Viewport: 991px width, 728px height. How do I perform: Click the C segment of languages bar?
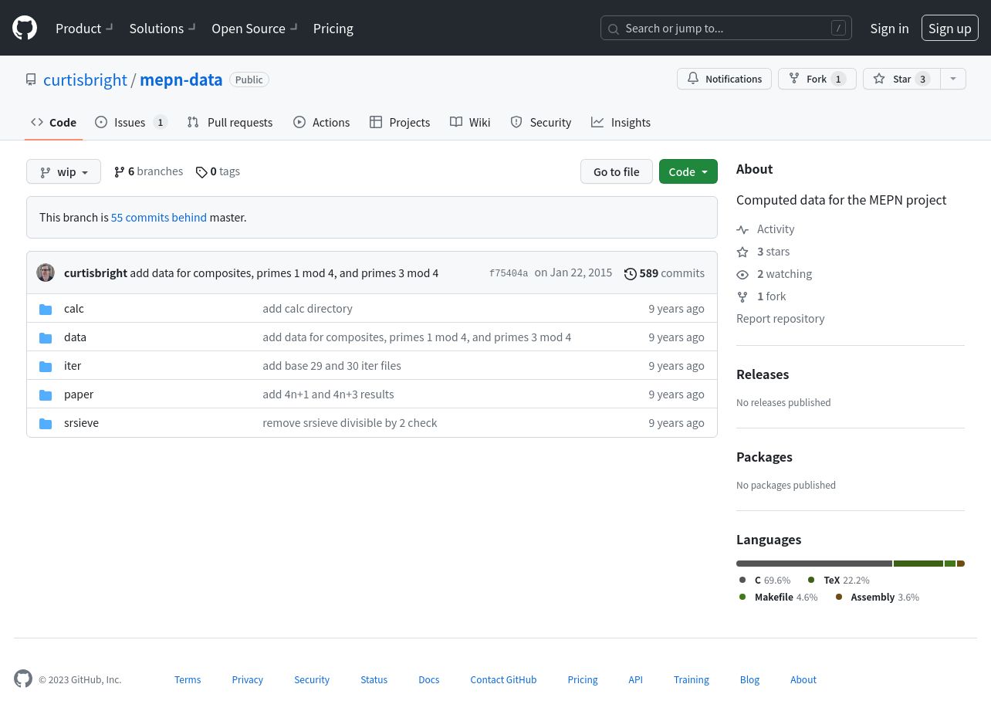click(814, 564)
